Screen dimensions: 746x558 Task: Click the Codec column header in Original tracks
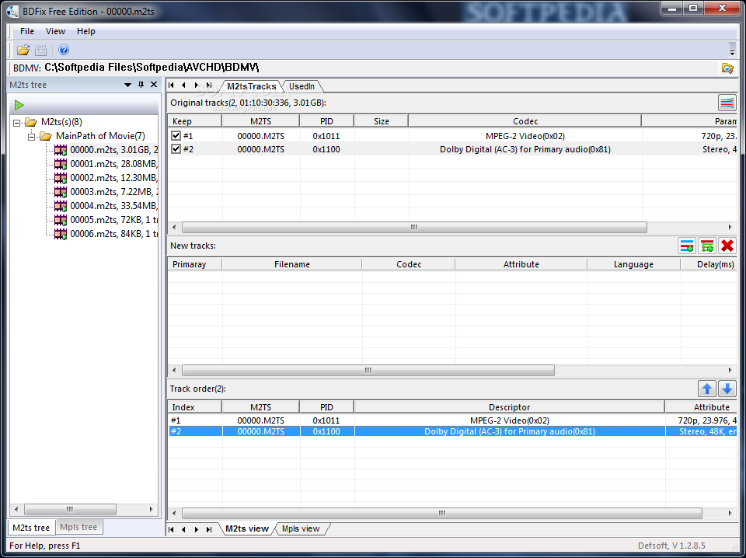point(525,121)
